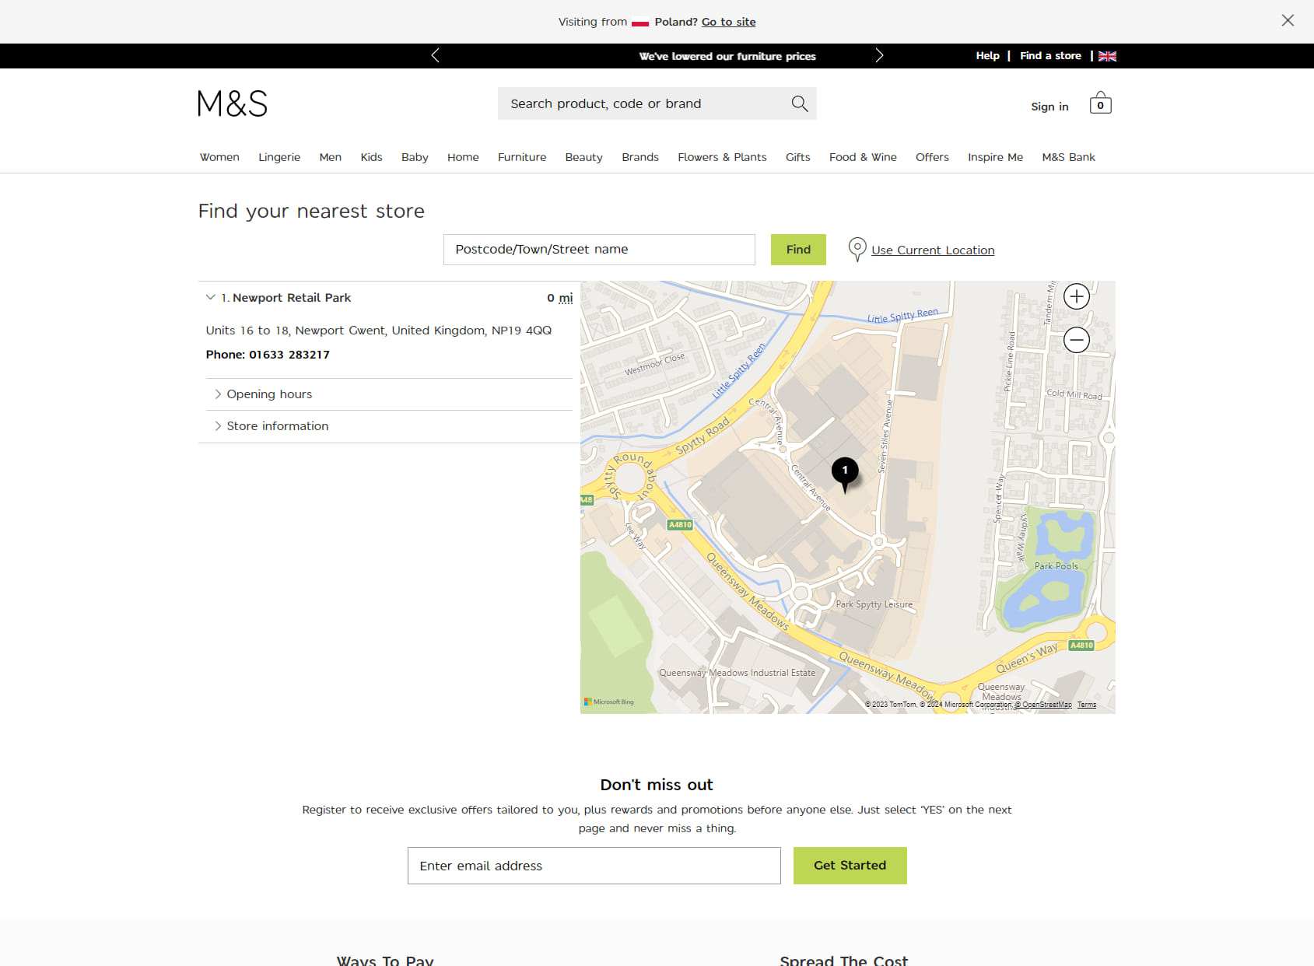Screen dimensions: 1314x966
Task: Open Food & Wine menu
Action: point(863,157)
